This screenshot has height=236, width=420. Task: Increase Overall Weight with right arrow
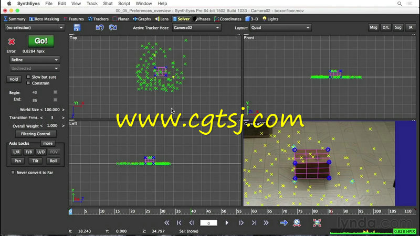63,126
